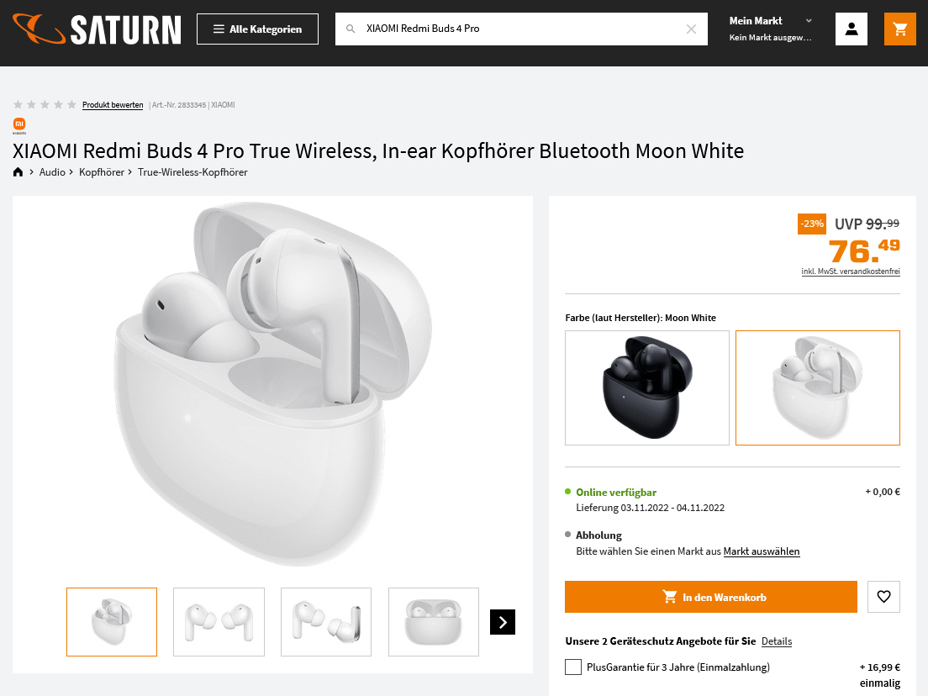Viewport: 928px width, 696px height.
Task: Click the Saturn logo
Action: click(x=97, y=29)
